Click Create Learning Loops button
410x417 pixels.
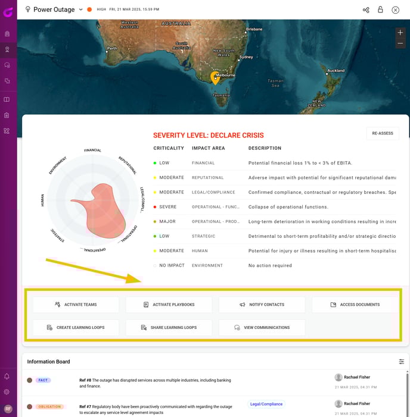pos(76,327)
